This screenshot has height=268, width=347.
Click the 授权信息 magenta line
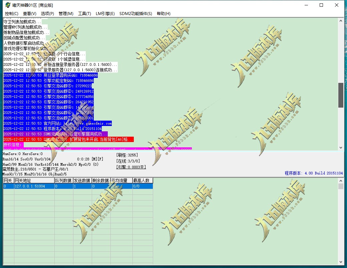pyautogui.click(x=13, y=145)
